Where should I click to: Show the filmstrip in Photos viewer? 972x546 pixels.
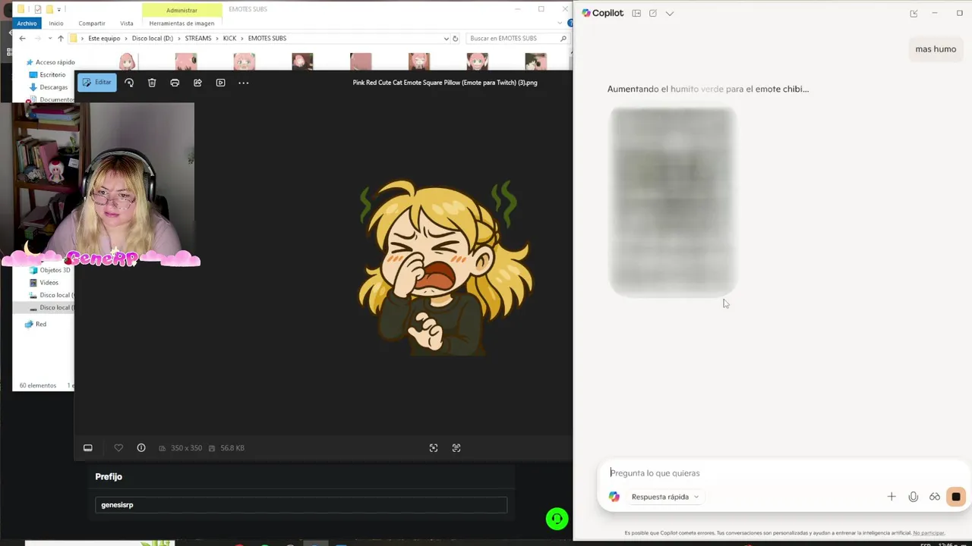(88, 448)
